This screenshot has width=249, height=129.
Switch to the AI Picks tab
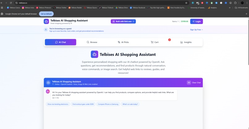(123, 42)
